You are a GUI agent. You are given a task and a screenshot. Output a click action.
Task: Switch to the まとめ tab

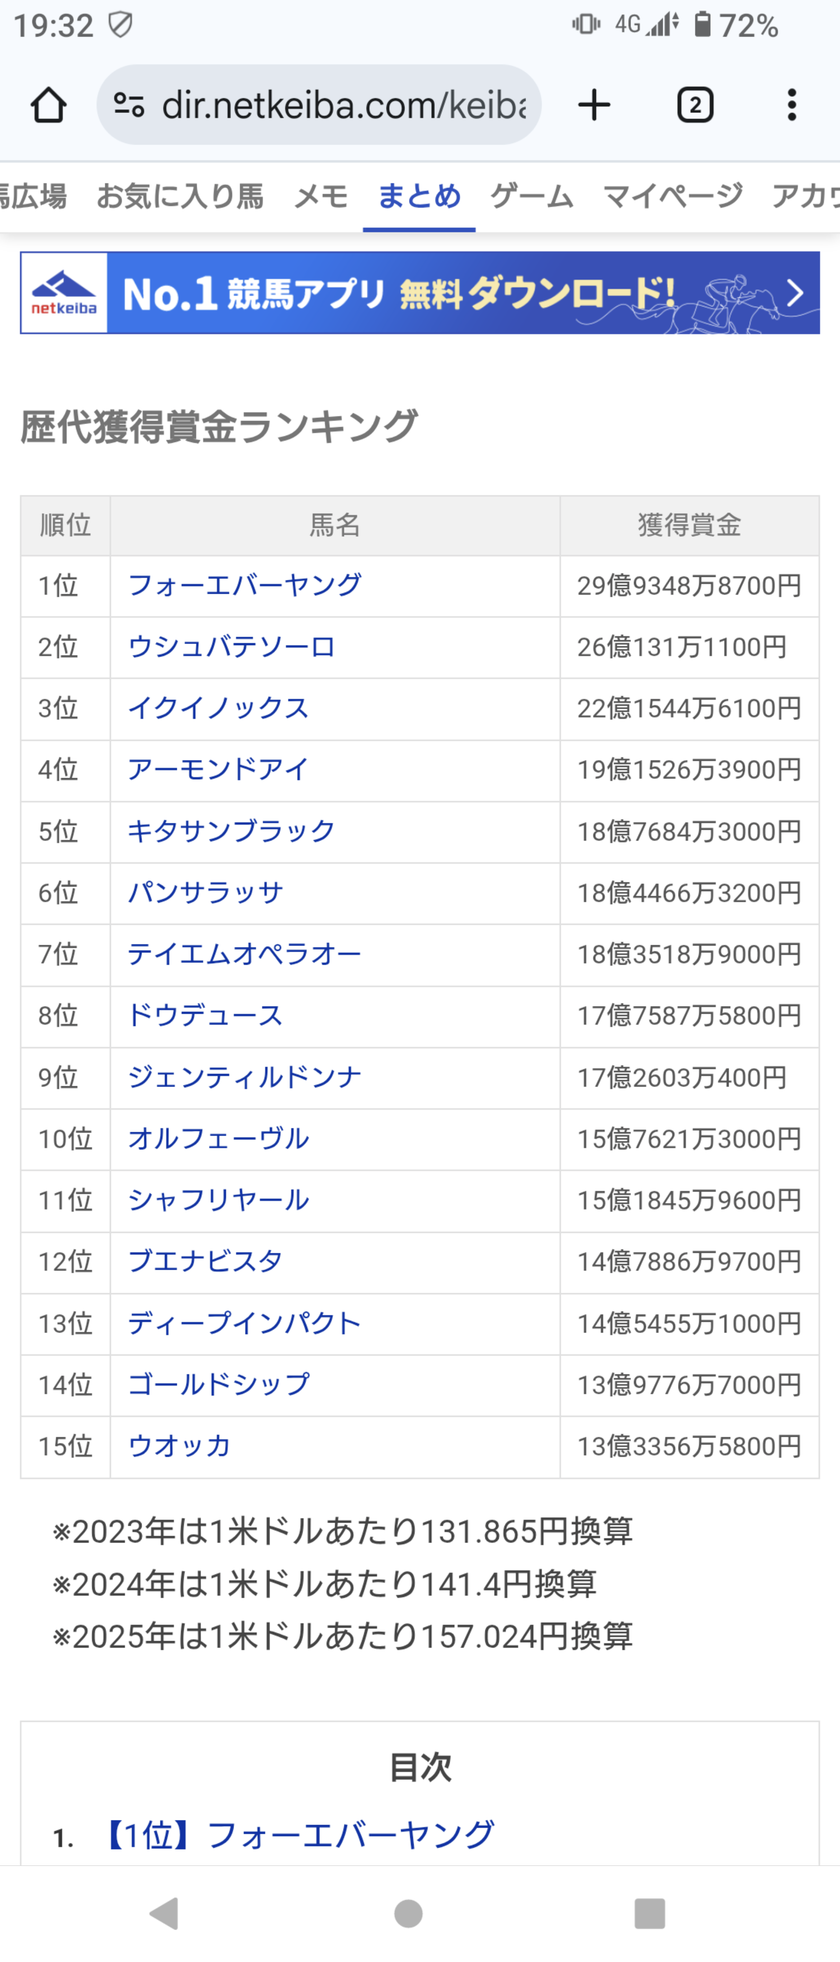pos(419,197)
